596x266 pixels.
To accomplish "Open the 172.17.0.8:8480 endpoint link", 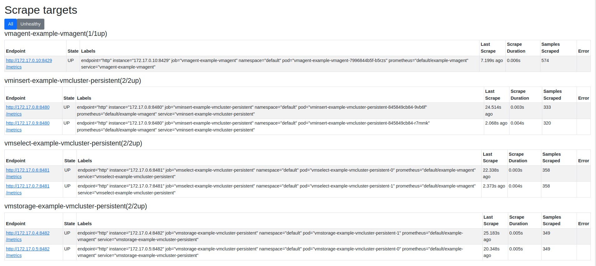I will tap(27, 107).
